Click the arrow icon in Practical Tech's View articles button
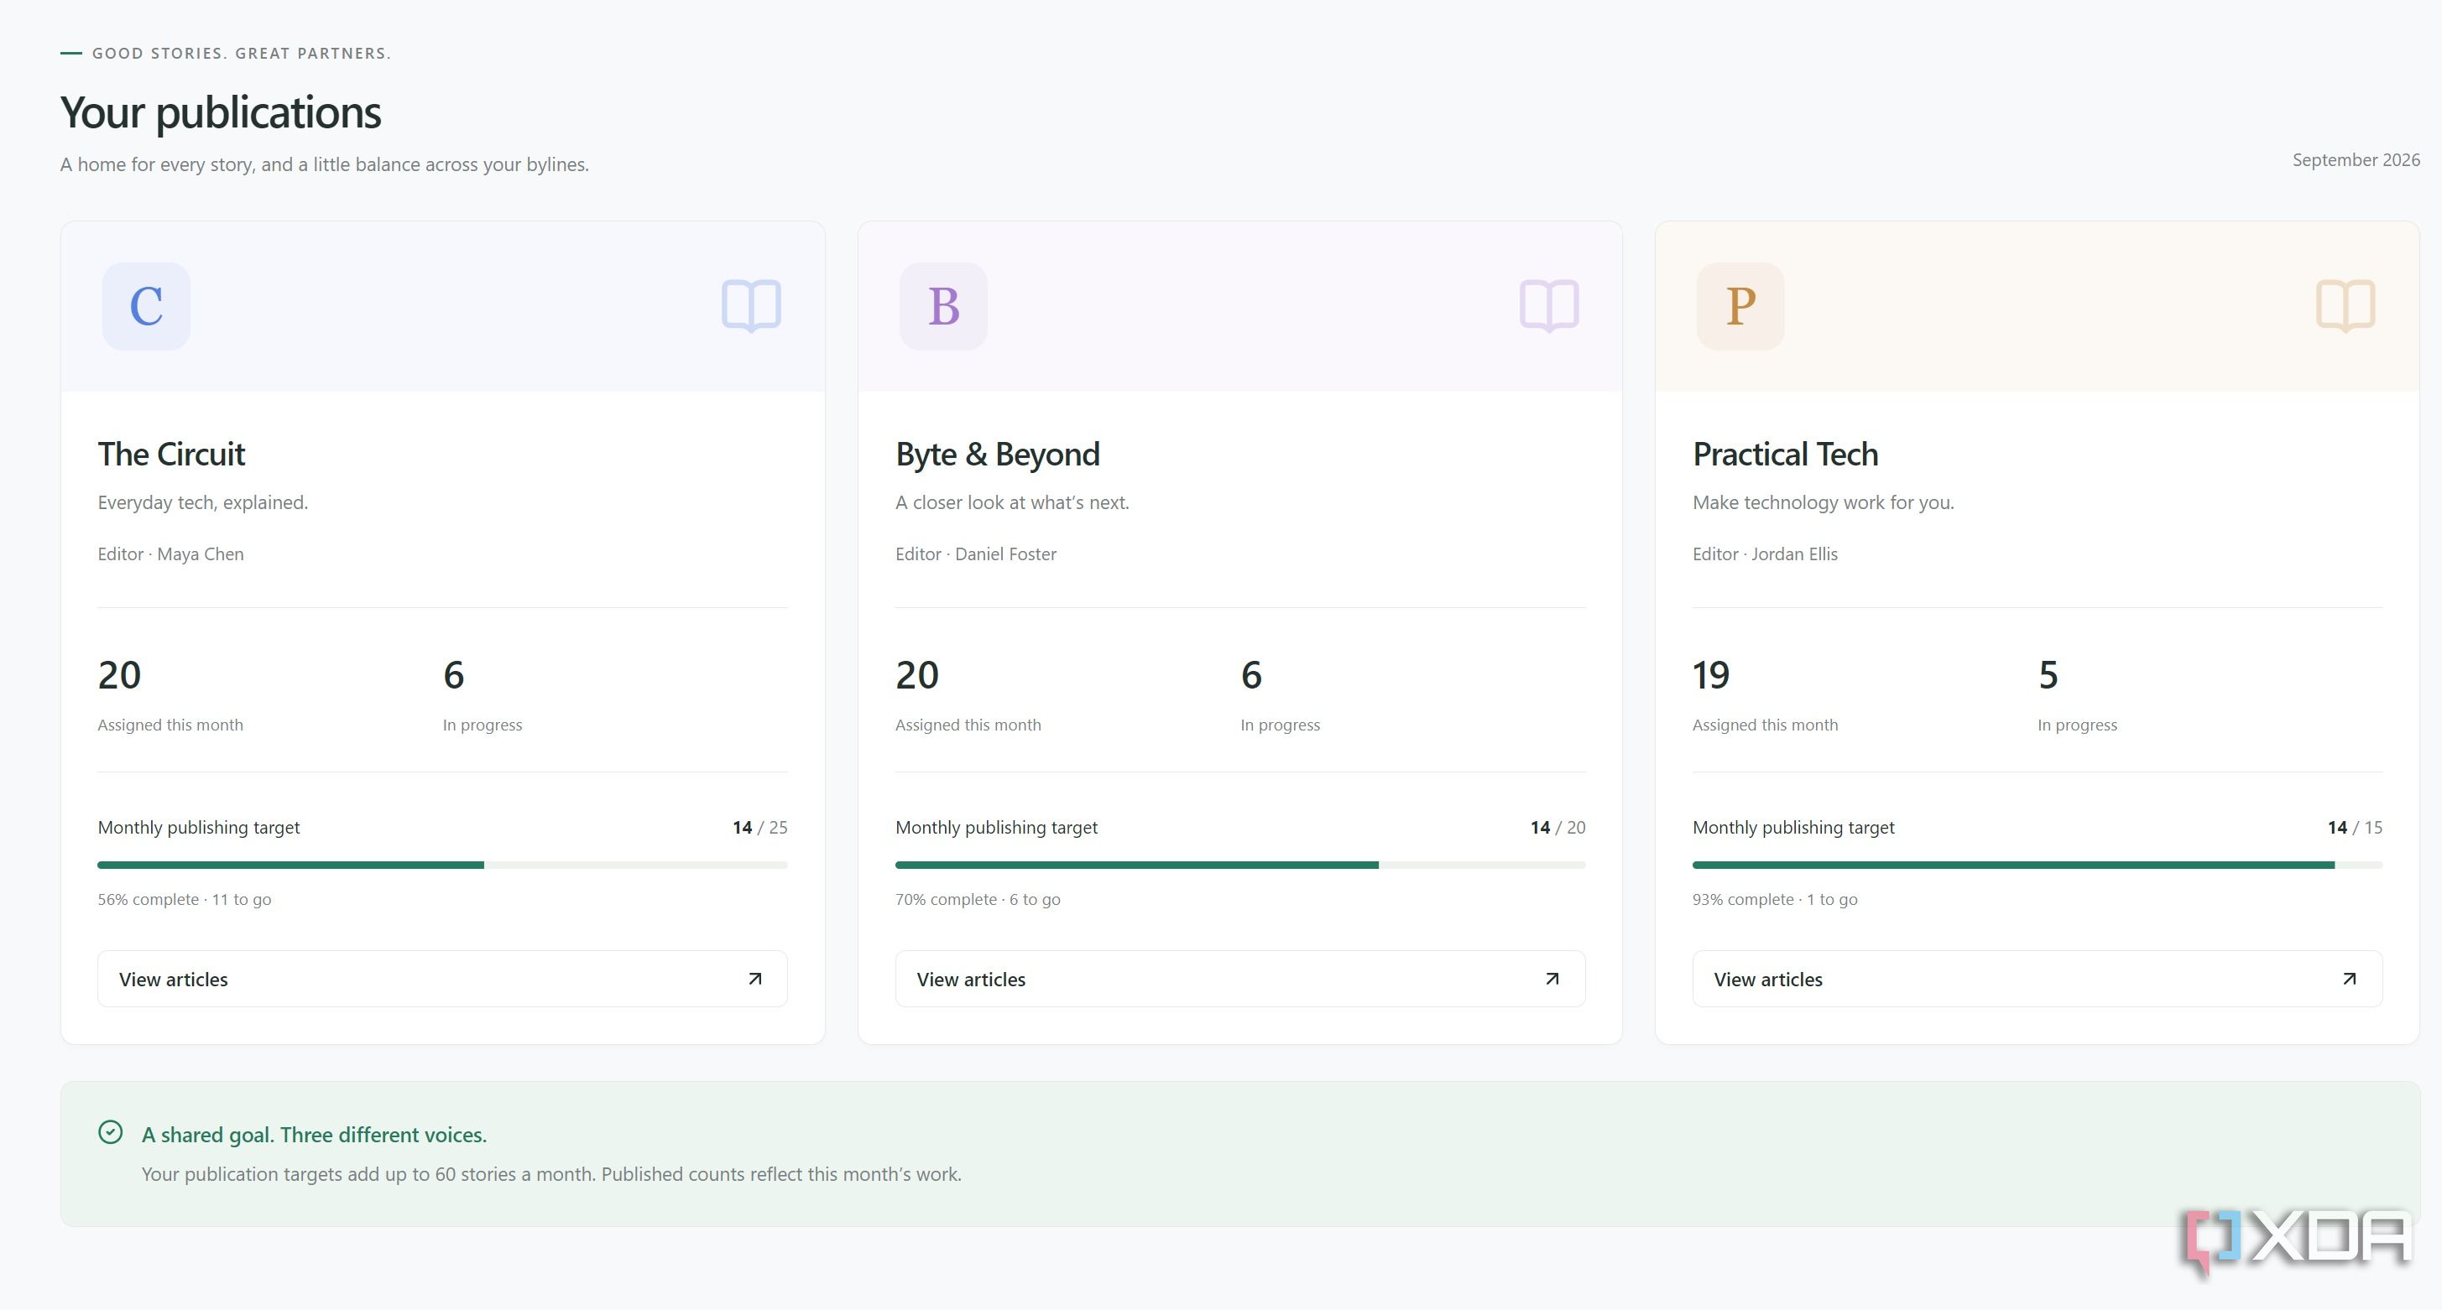2442x1310 pixels. [2350, 979]
